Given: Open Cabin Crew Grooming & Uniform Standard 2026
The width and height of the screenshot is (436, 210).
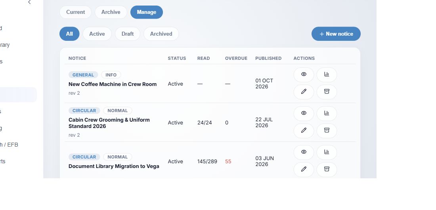Looking at the screenshot, I should 109,123.
